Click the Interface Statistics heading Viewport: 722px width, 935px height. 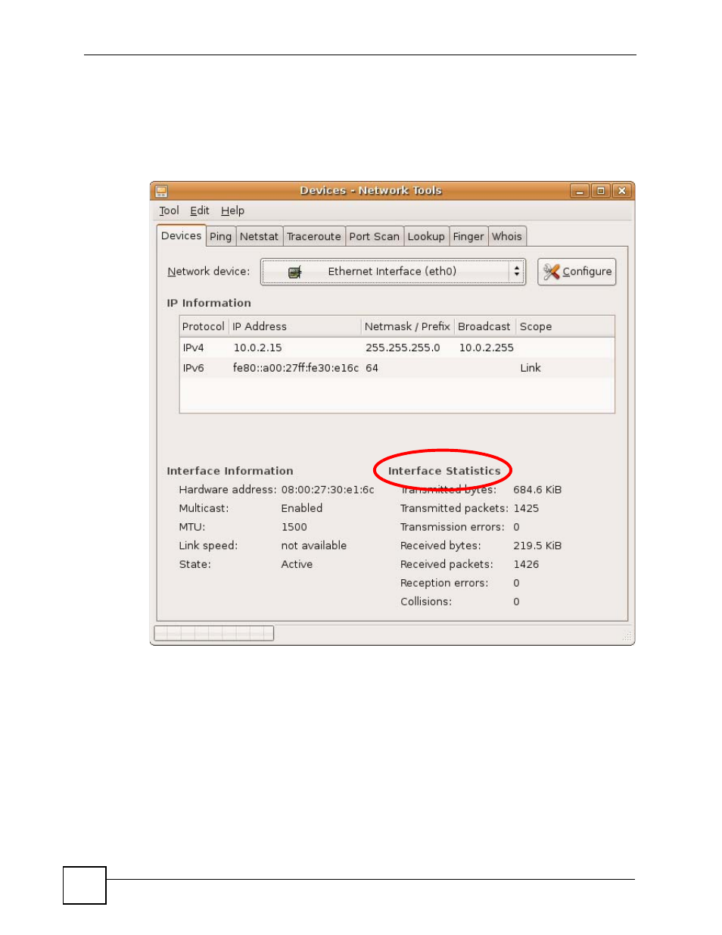[444, 471]
